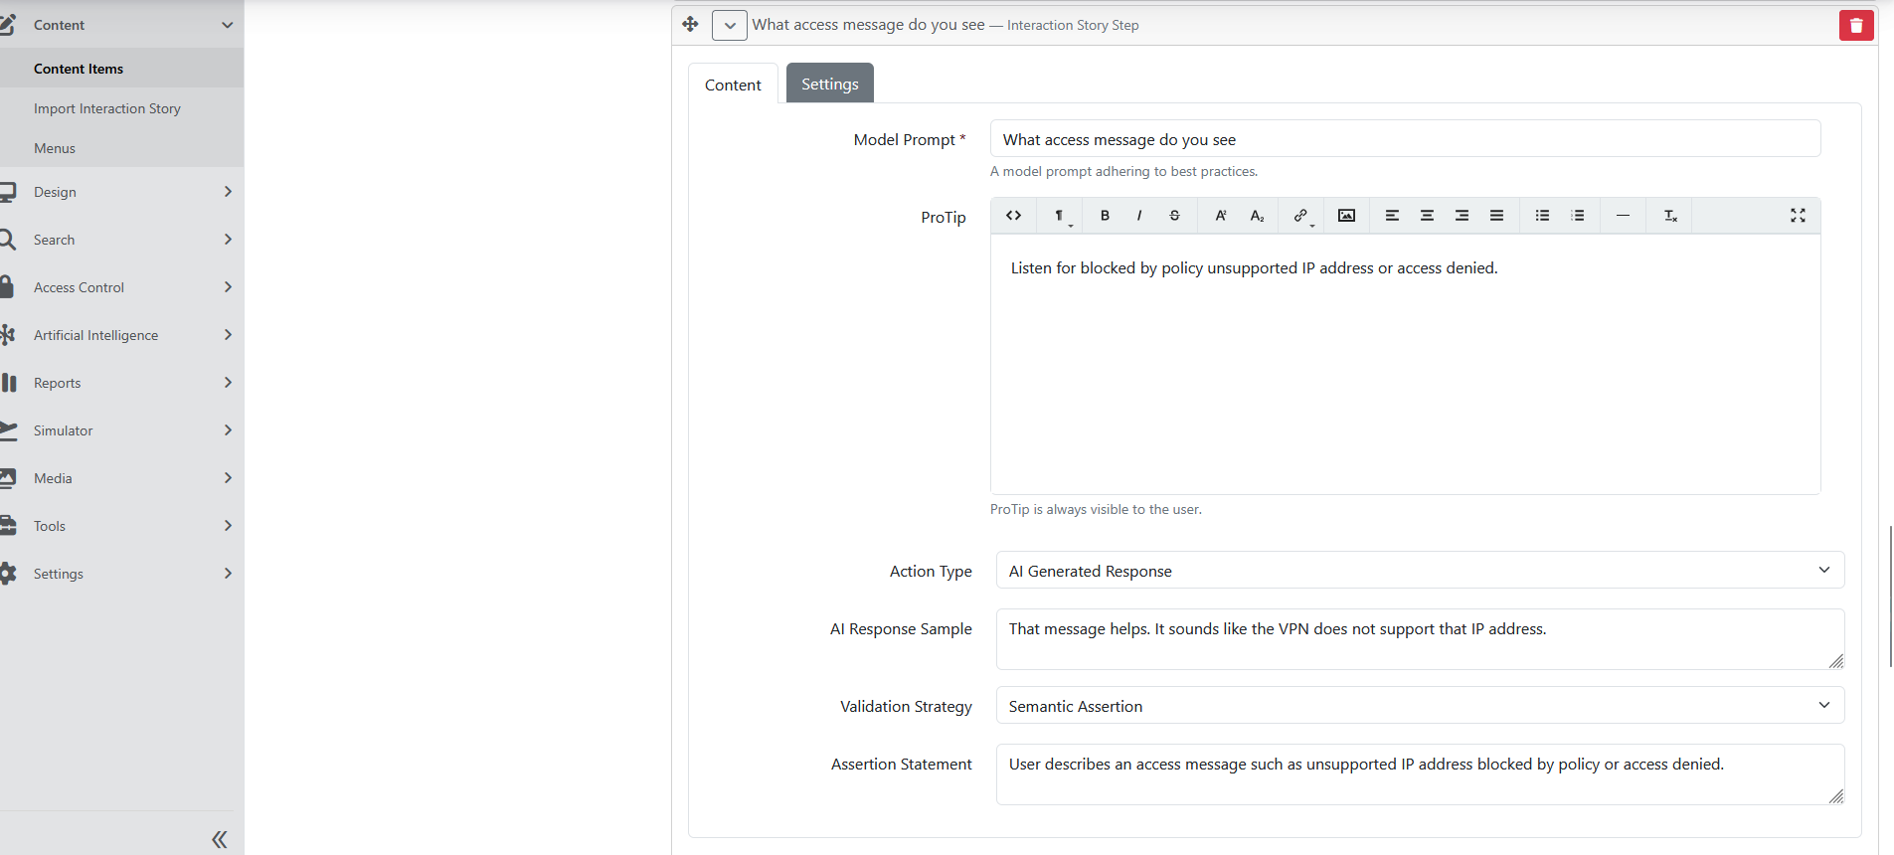This screenshot has height=855, width=1894.
Task: Expand the Artificial Intelligence section chevron
Action: (x=228, y=335)
